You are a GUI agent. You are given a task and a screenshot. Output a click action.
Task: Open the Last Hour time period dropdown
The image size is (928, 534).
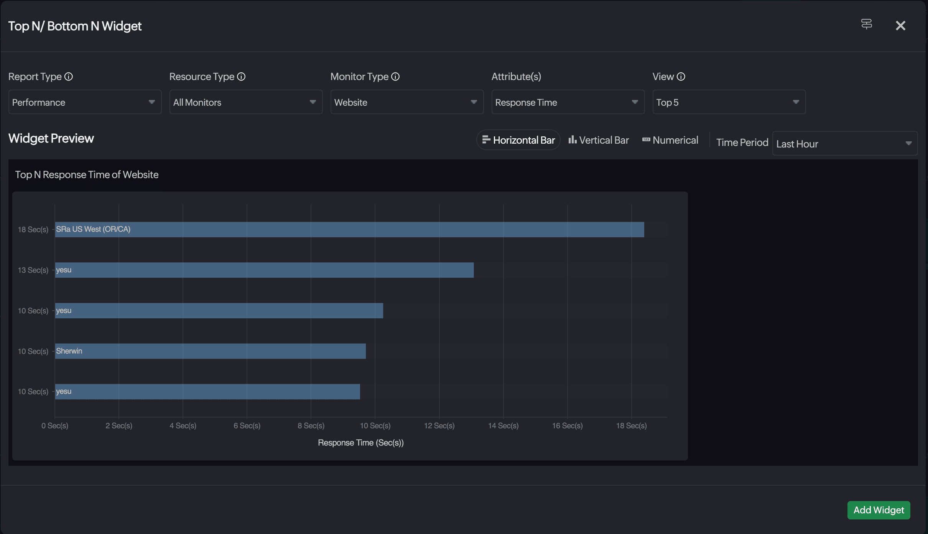(844, 144)
